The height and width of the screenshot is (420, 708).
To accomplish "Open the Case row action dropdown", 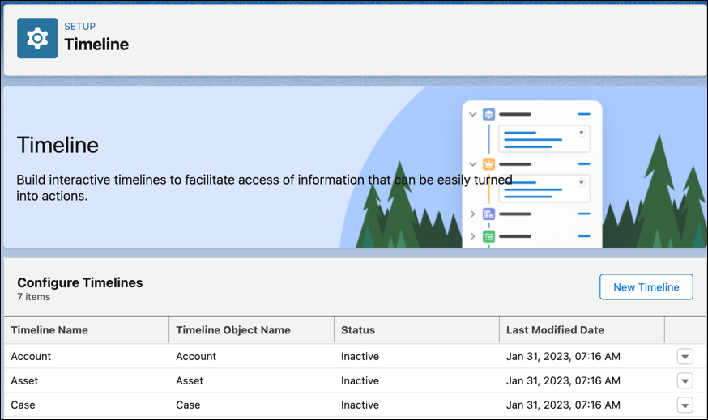I will coord(685,405).
